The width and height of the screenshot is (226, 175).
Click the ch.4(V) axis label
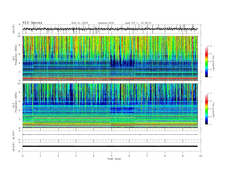[13, 147]
